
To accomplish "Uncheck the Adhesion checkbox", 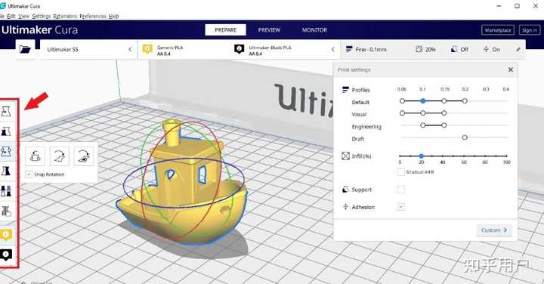I will click(401, 207).
